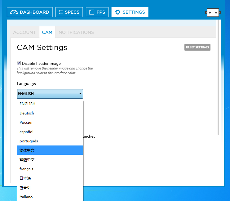Viewport: 230px width, 201px height.
Task: Click the Settings gear icon
Action: (x=117, y=12)
